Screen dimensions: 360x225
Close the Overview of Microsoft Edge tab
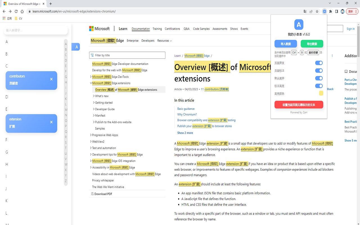[x=43, y=4]
